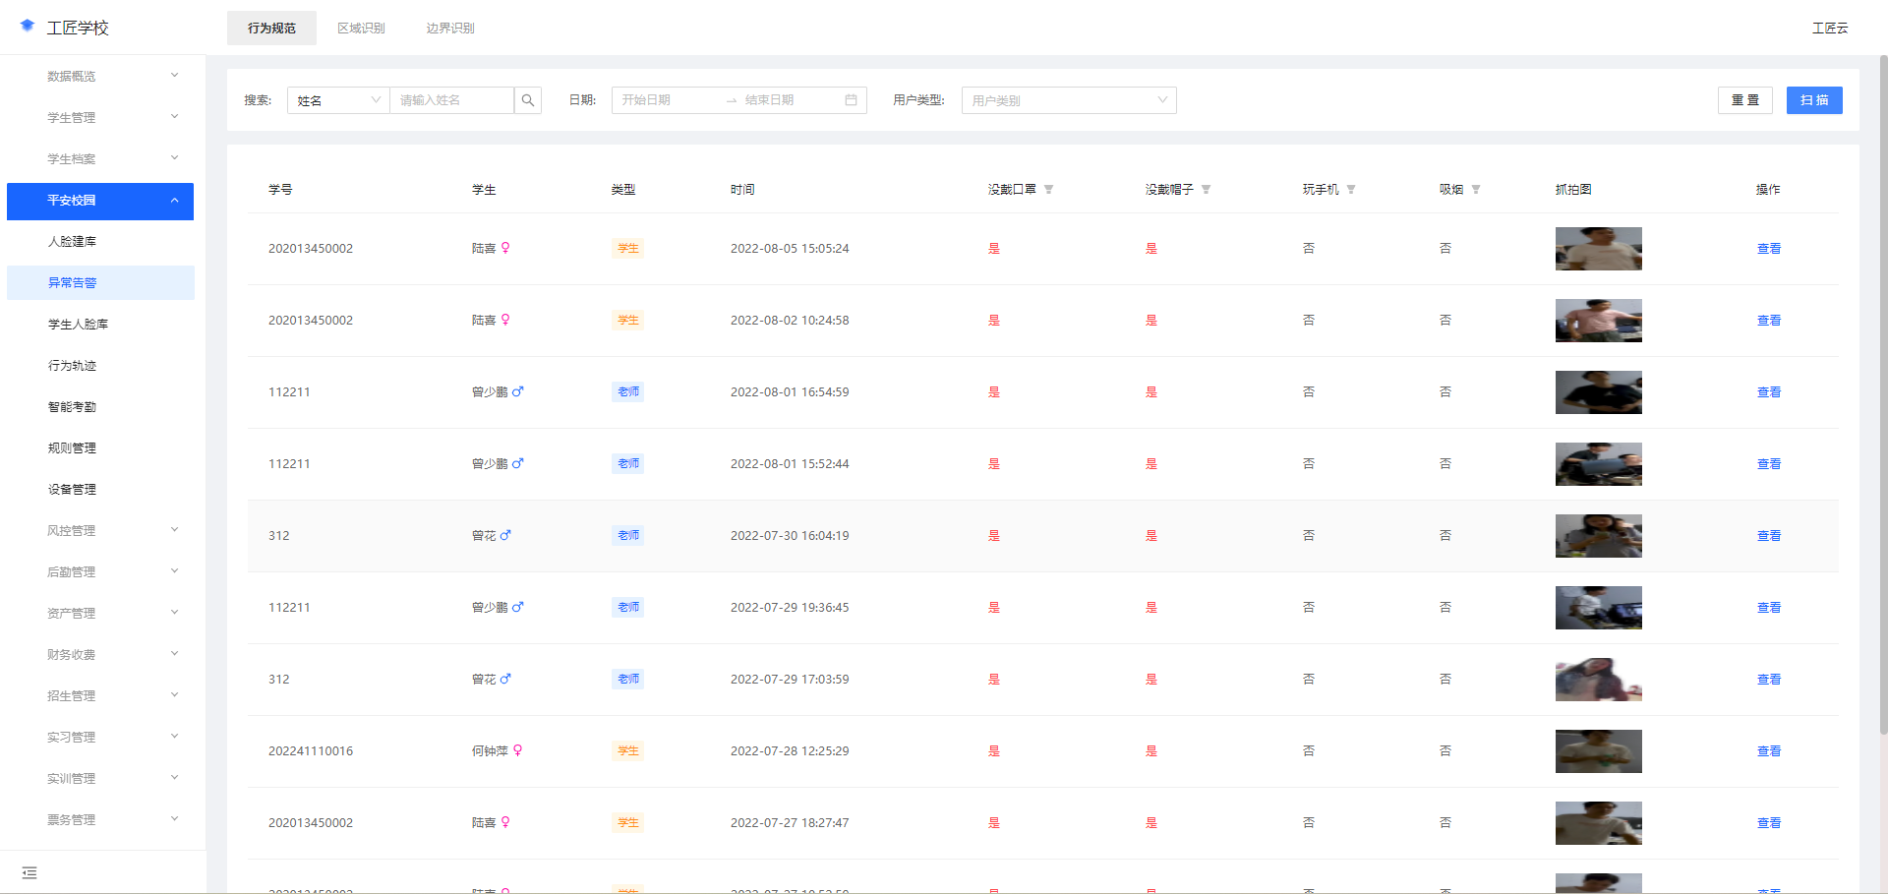Open the filter icon on 没戴口罩 column
The width and height of the screenshot is (1888, 894).
point(1049,189)
